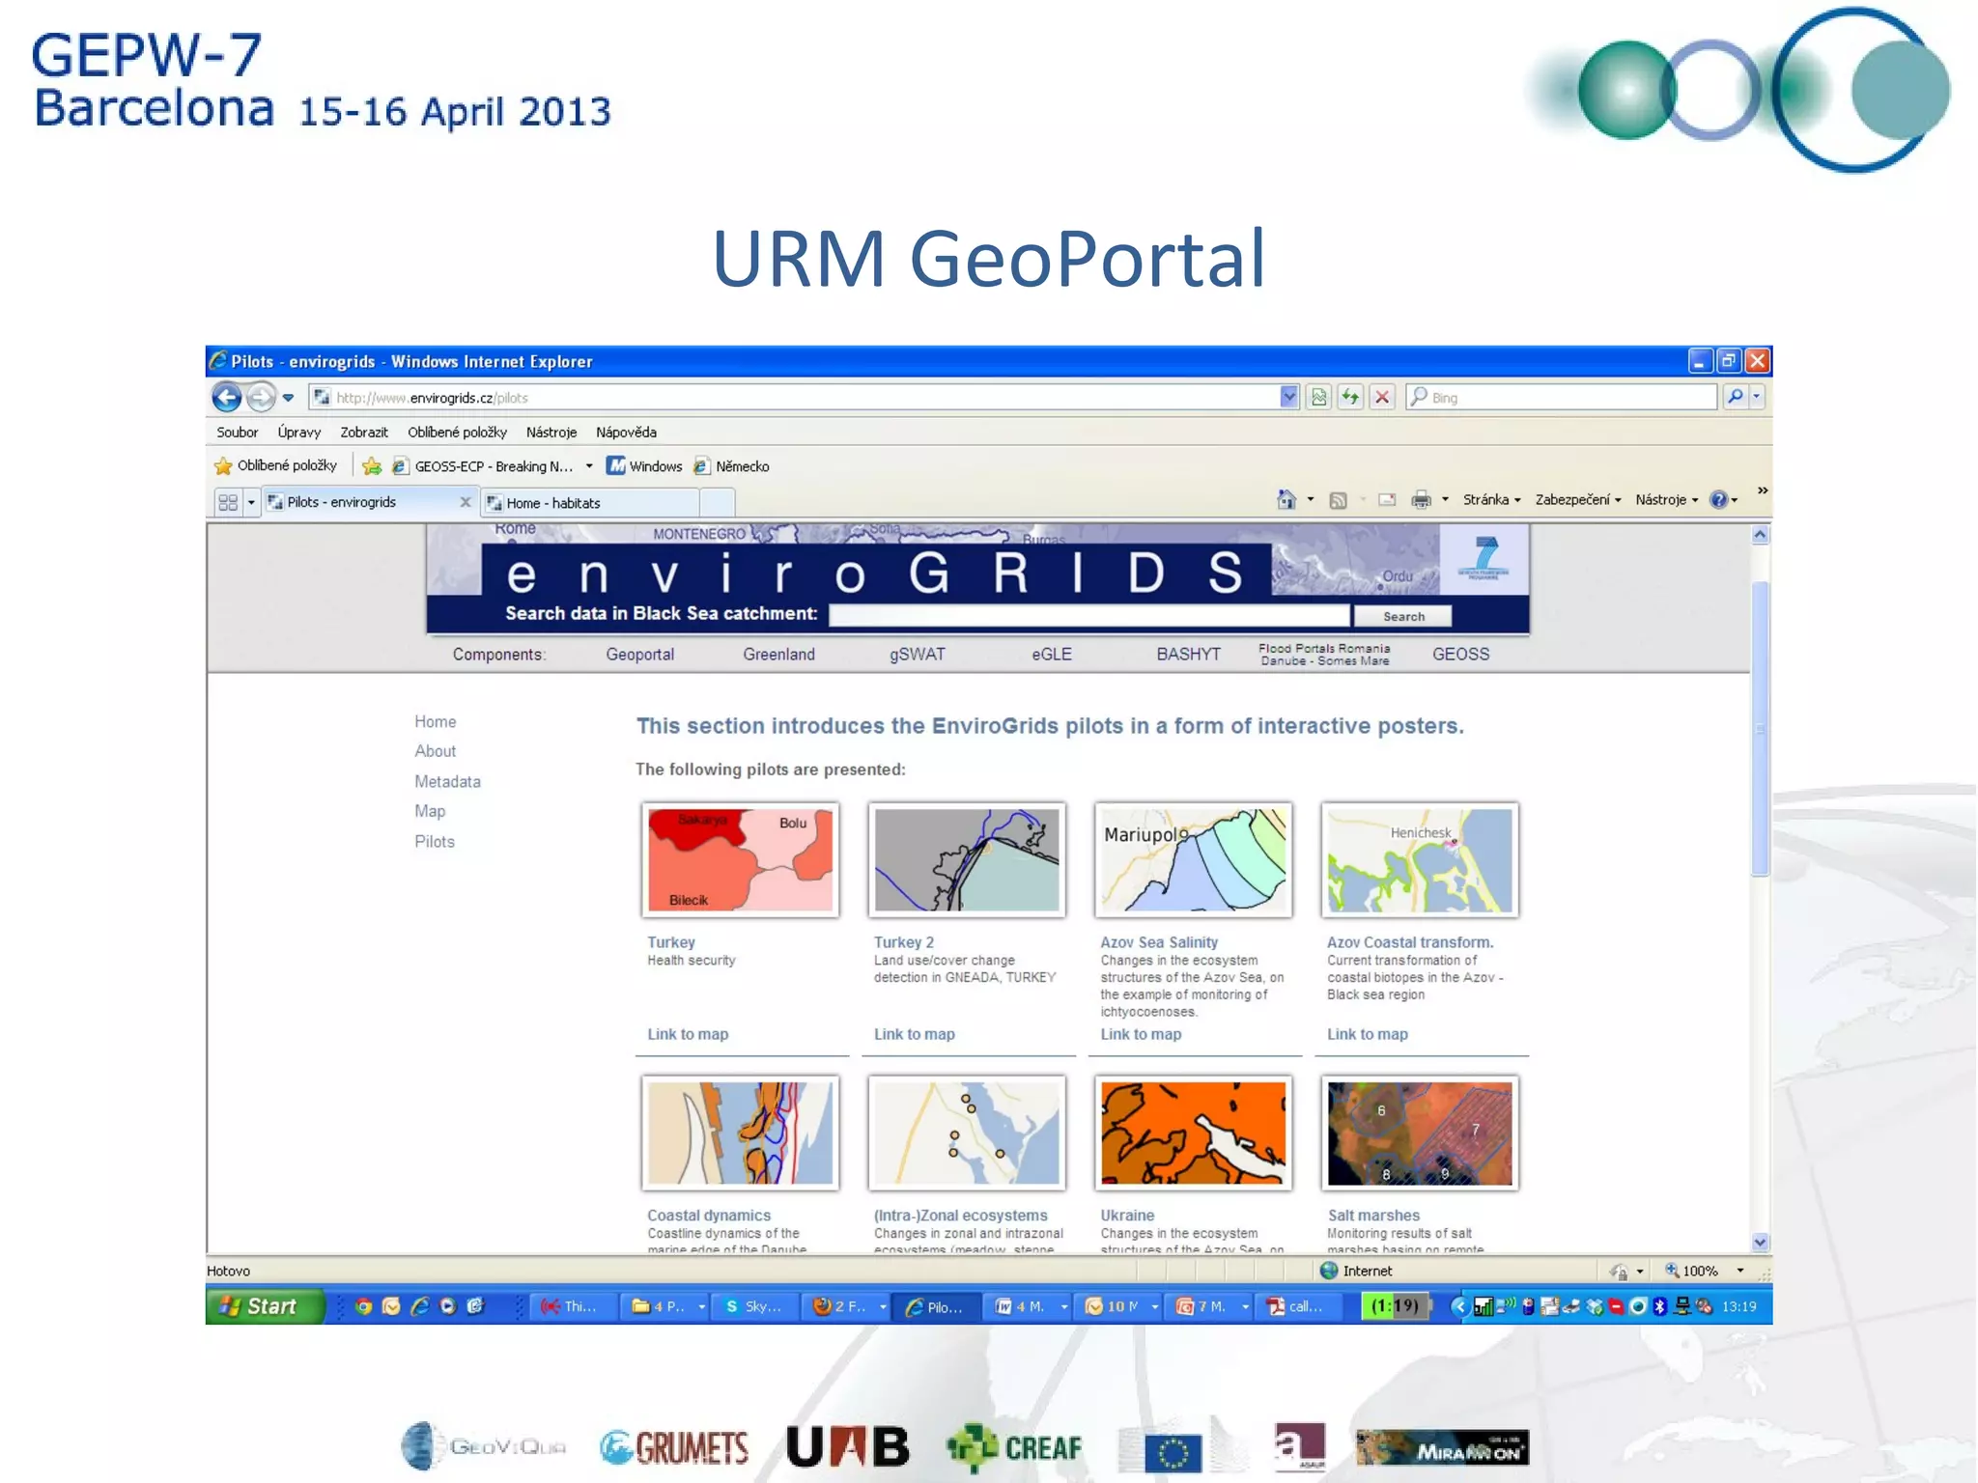The height and width of the screenshot is (1483, 1978).
Task: Click the new tab button
Action: point(718,503)
